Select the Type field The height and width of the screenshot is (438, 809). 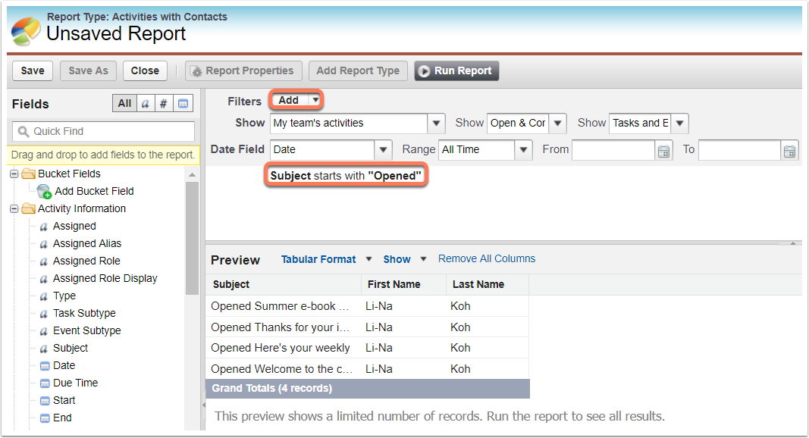tap(64, 296)
